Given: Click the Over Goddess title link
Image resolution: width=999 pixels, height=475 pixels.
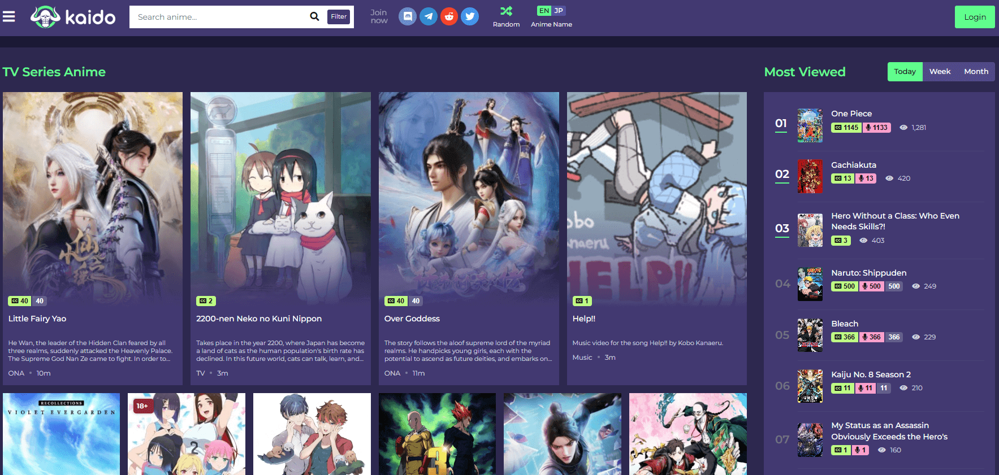Looking at the screenshot, I should (x=412, y=319).
